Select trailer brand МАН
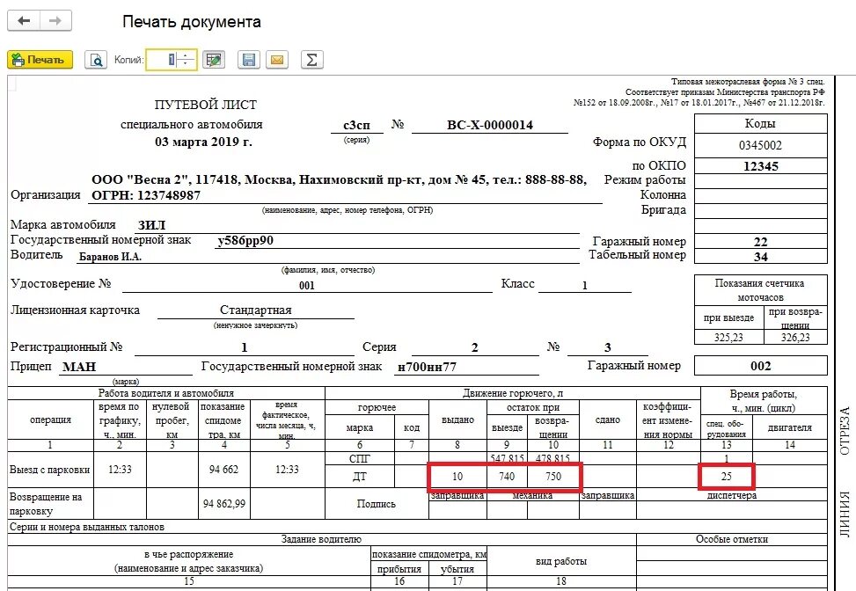Screen dimensions: 856x591 click(x=79, y=367)
